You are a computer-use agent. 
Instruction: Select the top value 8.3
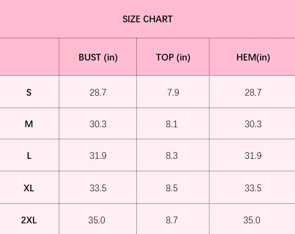pos(172,156)
